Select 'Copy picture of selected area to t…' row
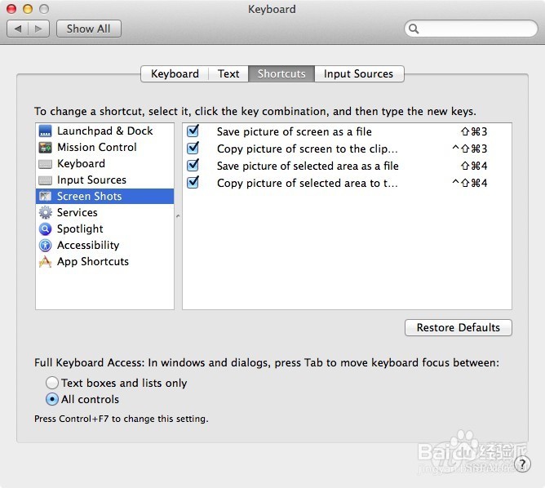 [347, 183]
